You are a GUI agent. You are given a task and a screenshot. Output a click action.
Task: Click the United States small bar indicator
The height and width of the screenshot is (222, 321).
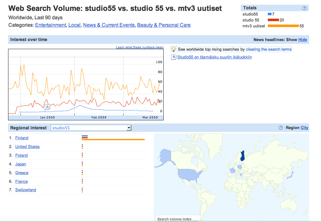tap(82, 146)
